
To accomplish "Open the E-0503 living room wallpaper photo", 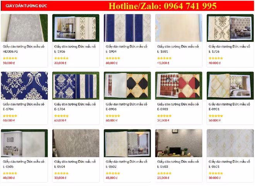I will click(179, 143).
